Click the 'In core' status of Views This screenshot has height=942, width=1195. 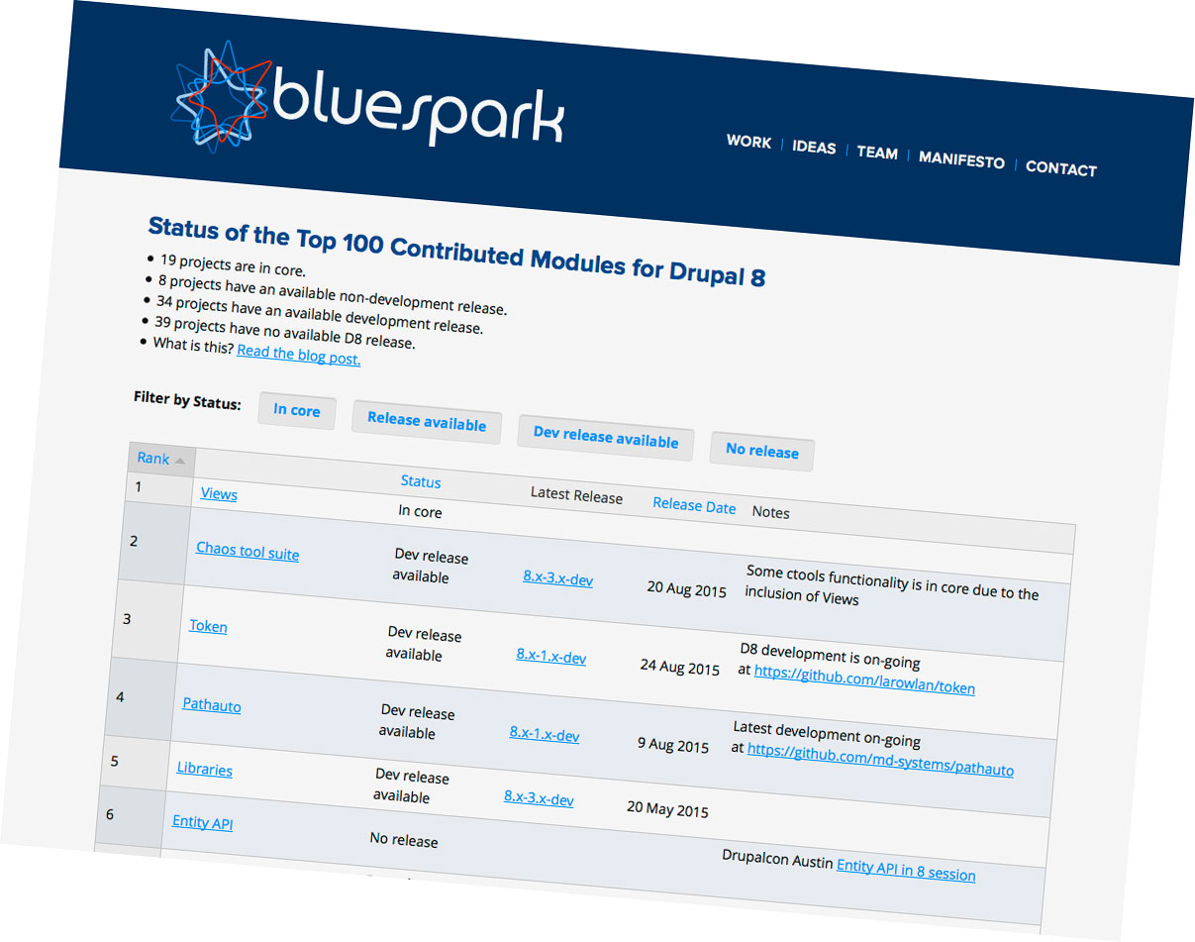click(x=420, y=512)
